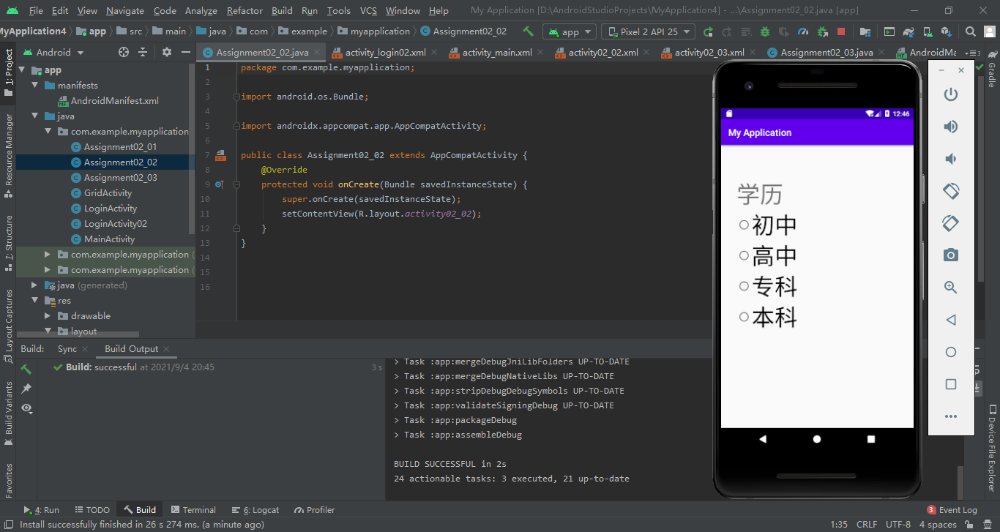The image size is (1000, 532).
Task: Open the Pixel 2 API 25 device dropdown
Action: pyautogui.click(x=649, y=31)
